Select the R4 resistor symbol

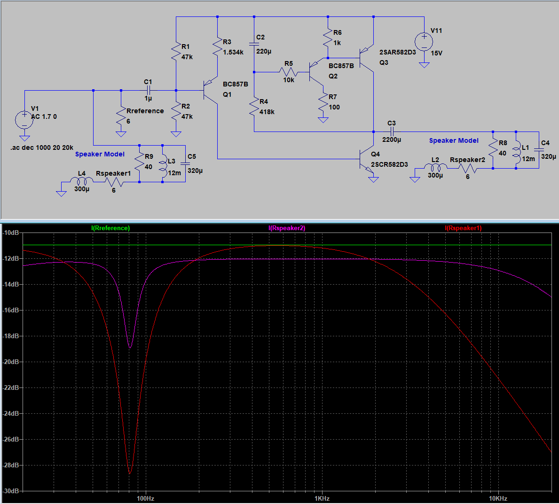254,107
